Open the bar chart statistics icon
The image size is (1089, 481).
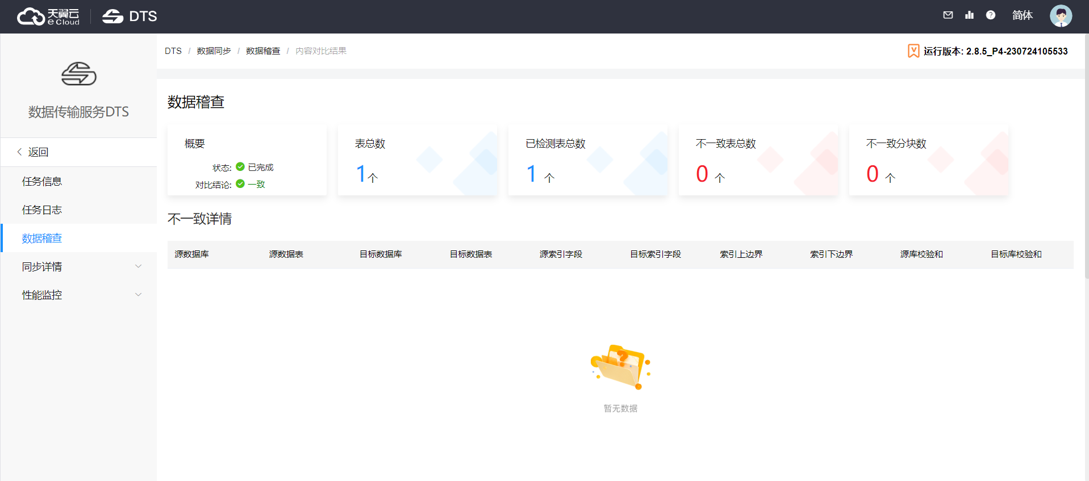pyautogui.click(x=969, y=15)
